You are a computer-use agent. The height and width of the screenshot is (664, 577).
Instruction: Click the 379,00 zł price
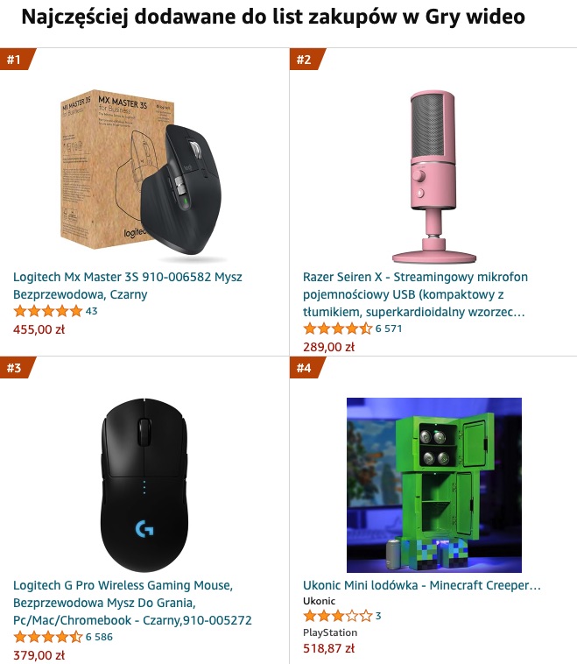tap(39, 655)
